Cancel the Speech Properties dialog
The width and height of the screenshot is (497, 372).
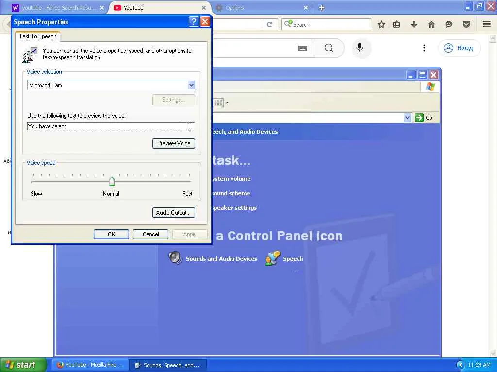[x=150, y=234]
